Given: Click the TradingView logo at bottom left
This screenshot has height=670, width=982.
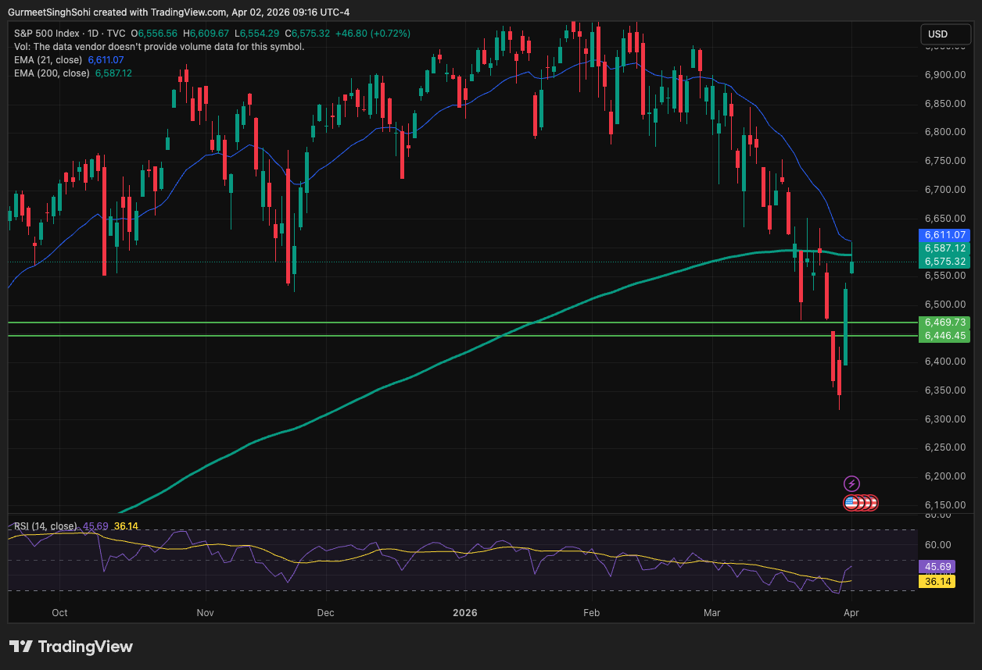Looking at the screenshot, I should coord(71,647).
